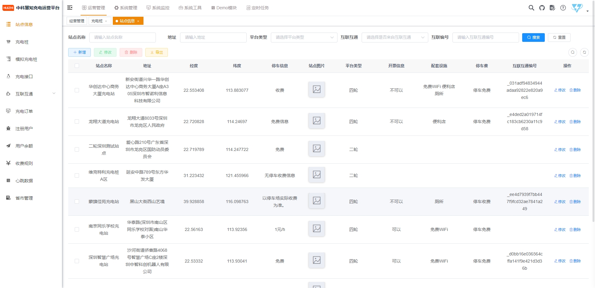595x288 pixels.
Task: Click the 心跳数据 sidebar icon
Action: [8, 180]
